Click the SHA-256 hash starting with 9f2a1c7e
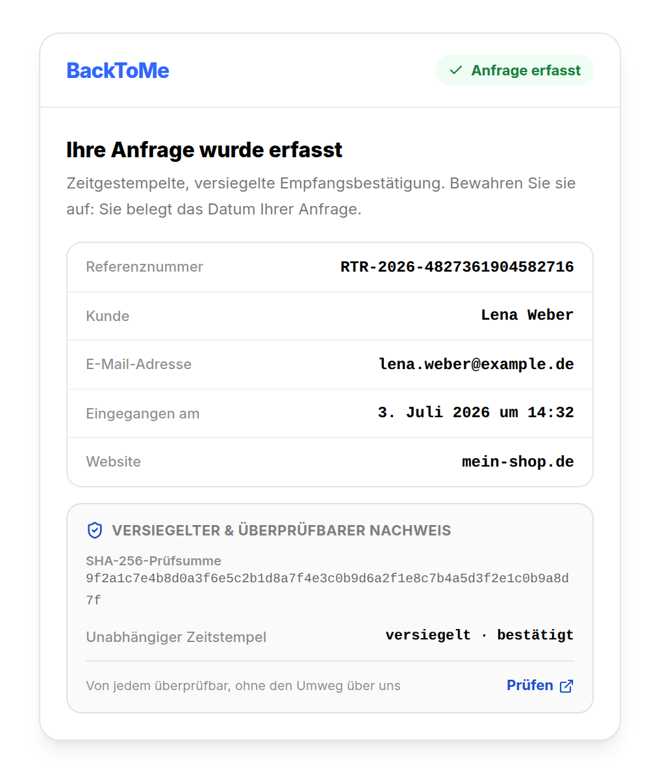Image resolution: width=660 pixels, height=772 pixels. point(327,589)
